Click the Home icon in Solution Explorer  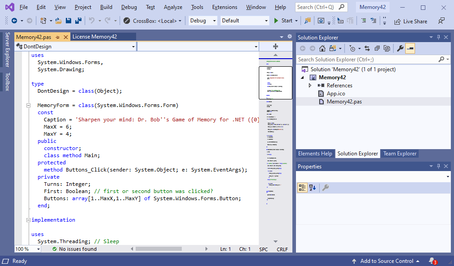tap(322, 48)
